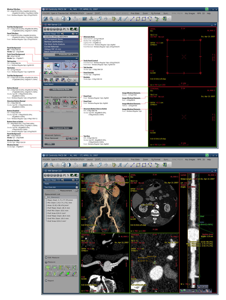Click the head profile icon in the Two Click AVA window
Viewport: 226px width, 300px height.
pyautogui.click(x=114, y=165)
